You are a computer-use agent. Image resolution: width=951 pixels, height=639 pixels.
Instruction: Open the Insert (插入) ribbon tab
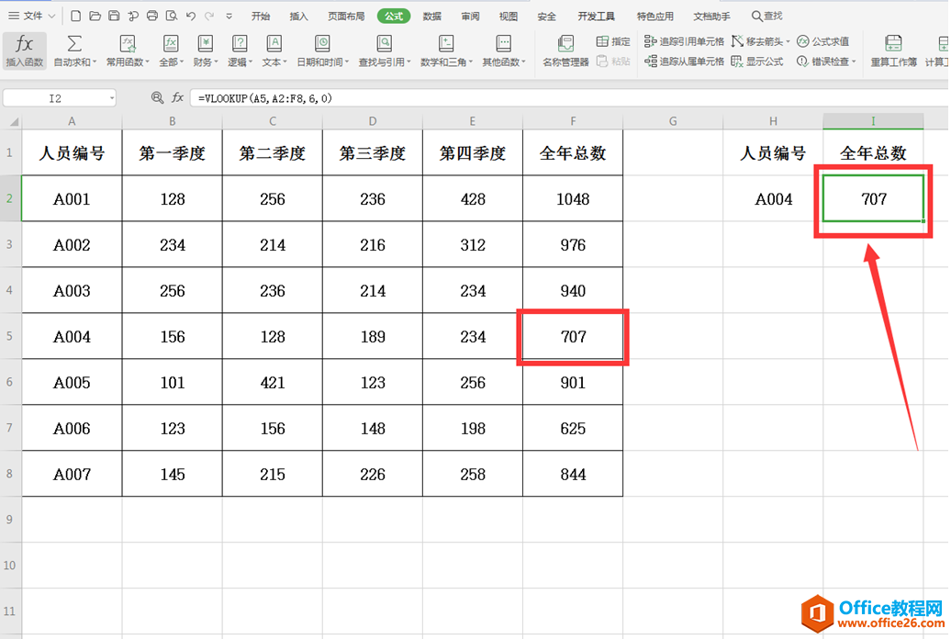[x=298, y=17]
